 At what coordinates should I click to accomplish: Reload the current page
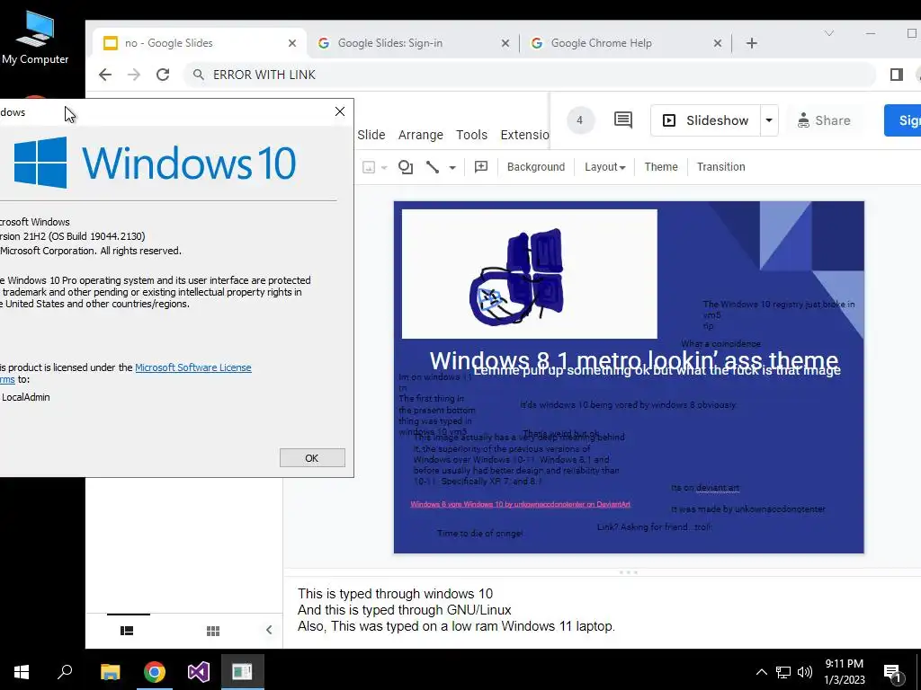coord(163,75)
